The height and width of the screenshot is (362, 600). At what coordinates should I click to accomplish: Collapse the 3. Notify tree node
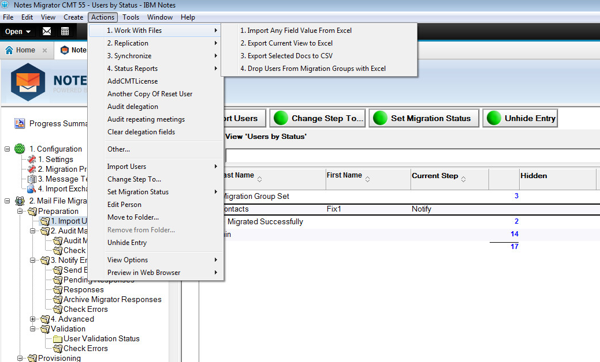(32, 261)
